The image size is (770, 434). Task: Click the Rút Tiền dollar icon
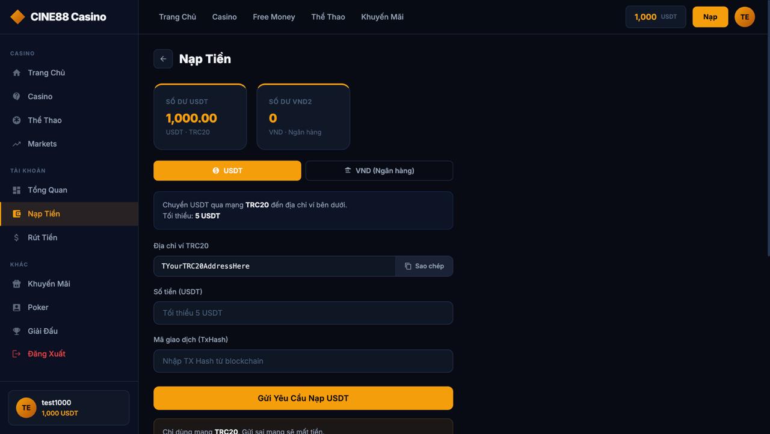17,237
